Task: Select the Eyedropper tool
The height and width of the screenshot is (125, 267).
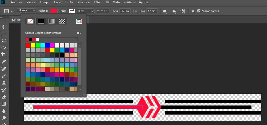Action: (4, 62)
